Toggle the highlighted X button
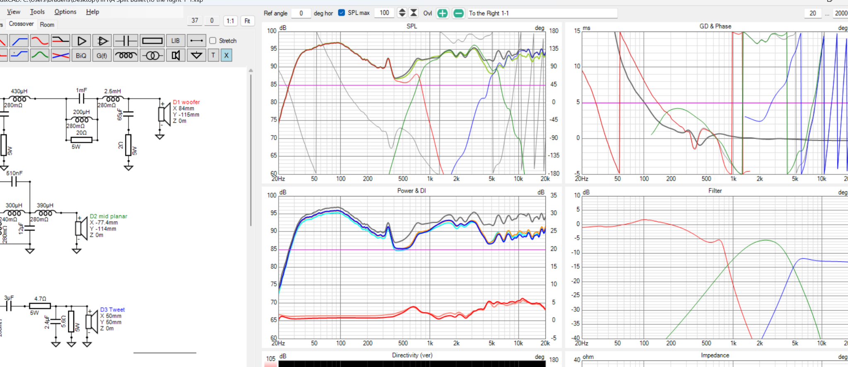The height and width of the screenshot is (367, 848). point(226,55)
